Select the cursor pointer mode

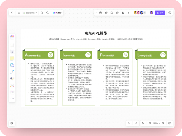point(143,123)
